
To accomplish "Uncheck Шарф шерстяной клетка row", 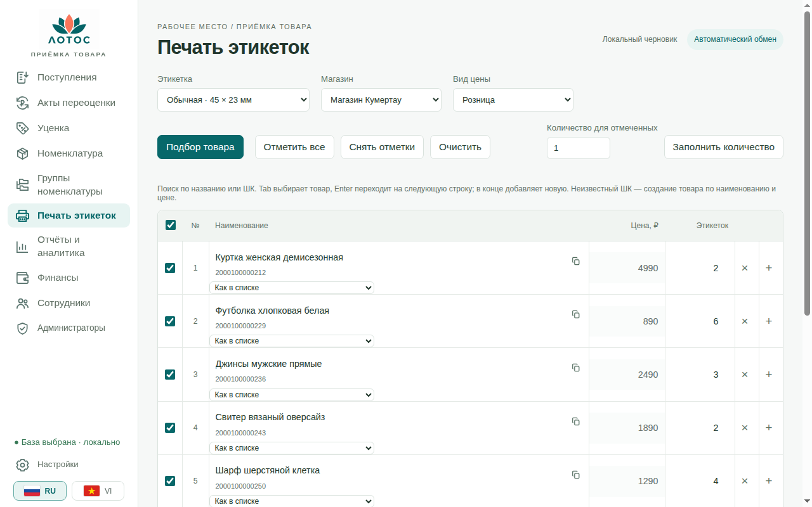I will [x=170, y=481].
